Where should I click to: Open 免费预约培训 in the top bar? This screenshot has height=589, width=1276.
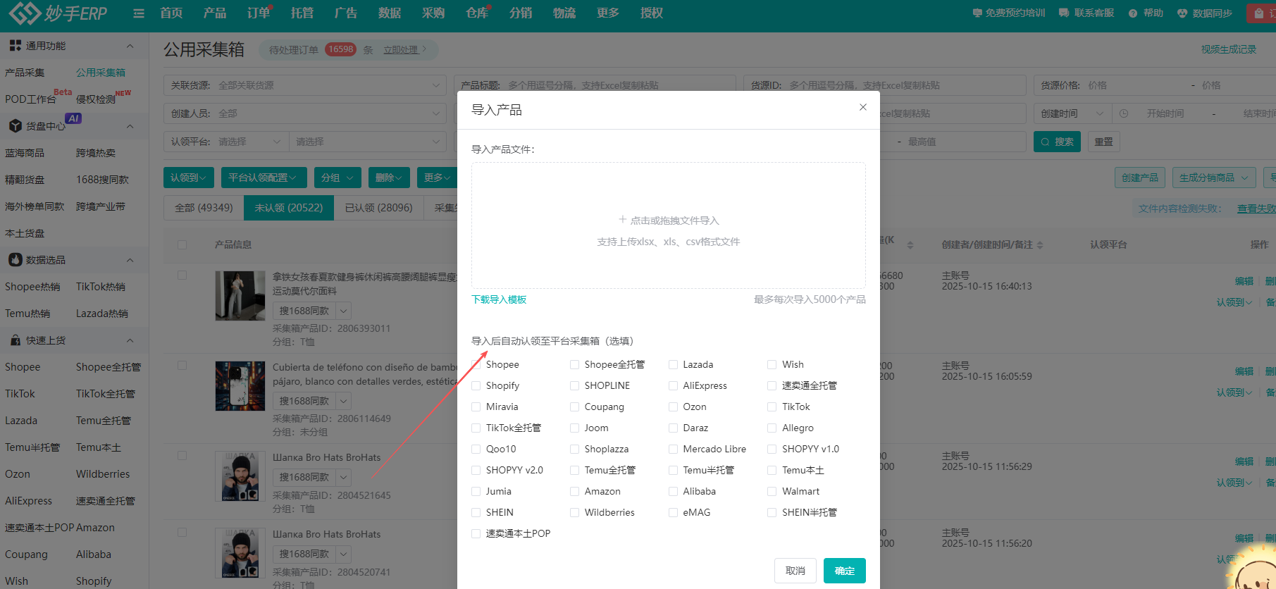point(1009,13)
